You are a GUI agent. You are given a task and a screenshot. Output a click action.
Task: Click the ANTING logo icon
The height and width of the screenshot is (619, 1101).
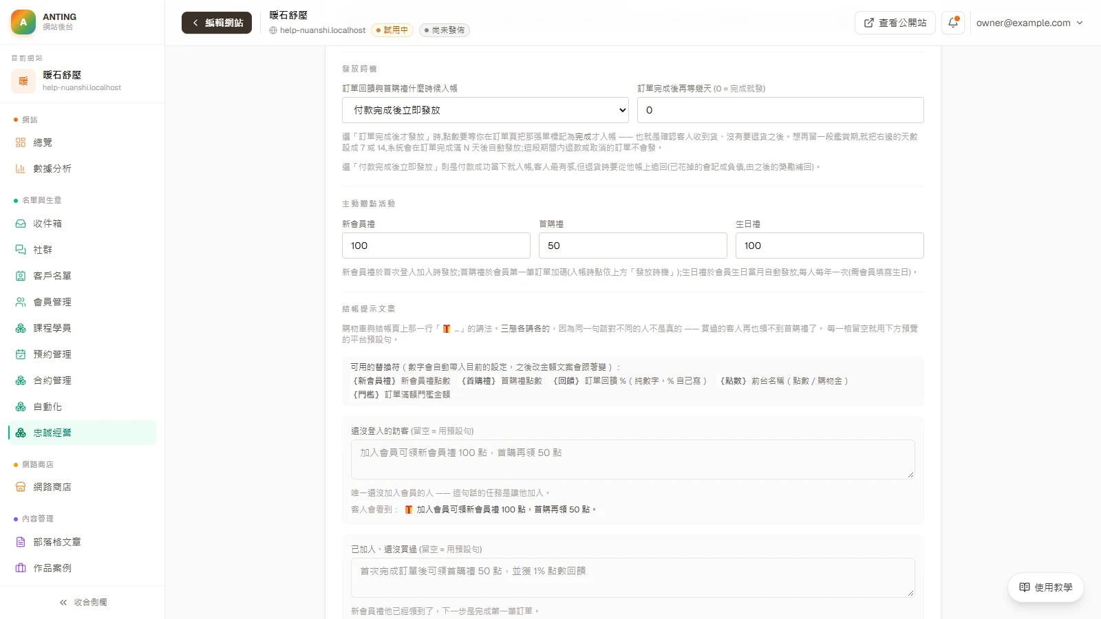pos(23,22)
